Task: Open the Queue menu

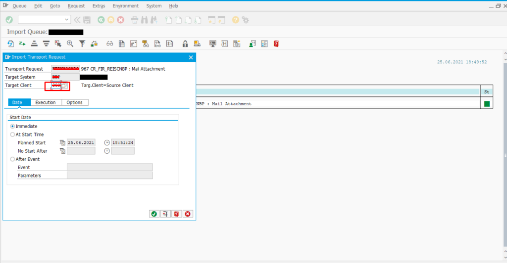Action: (x=19, y=6)
